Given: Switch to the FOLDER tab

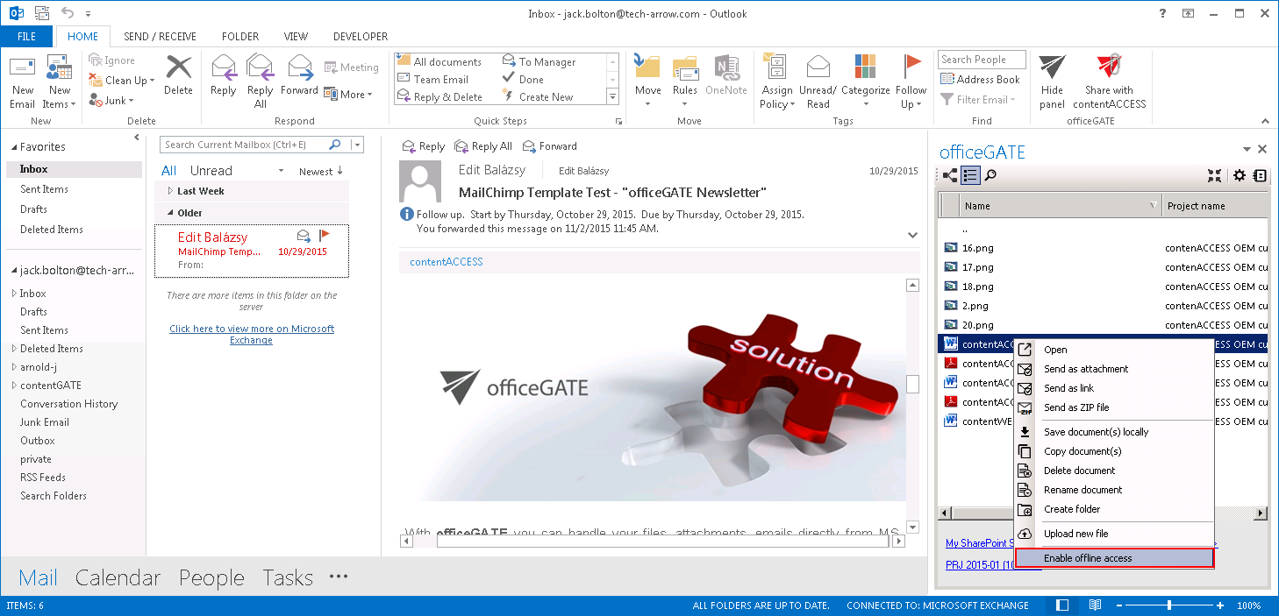Looking at the screenshot, I should 240,37.
